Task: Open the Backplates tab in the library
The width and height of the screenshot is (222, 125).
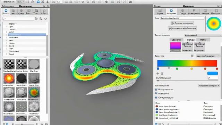Action: [29, 11]
